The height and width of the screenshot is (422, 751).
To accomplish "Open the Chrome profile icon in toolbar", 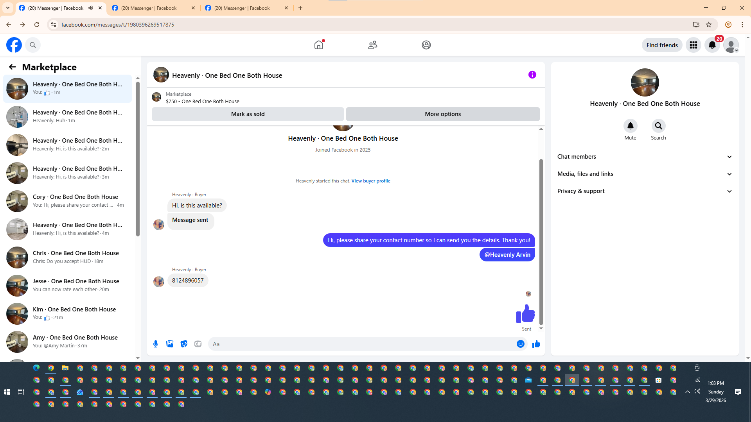I will coord(728,25).
